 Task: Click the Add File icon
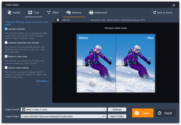[58, 20]
